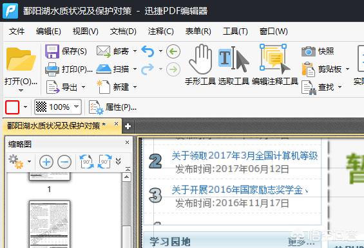Open the 文件 menu

[17, 31]
